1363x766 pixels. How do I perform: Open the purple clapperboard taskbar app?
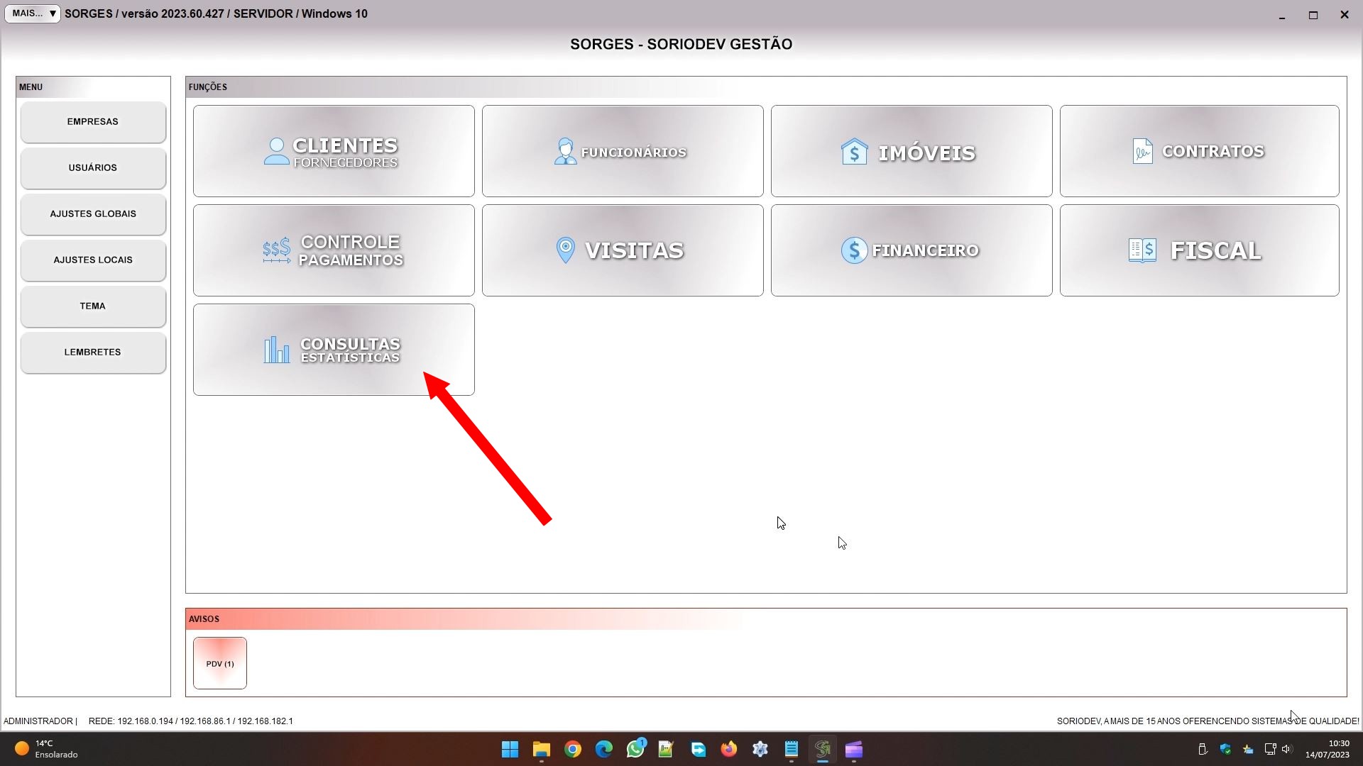853,750
